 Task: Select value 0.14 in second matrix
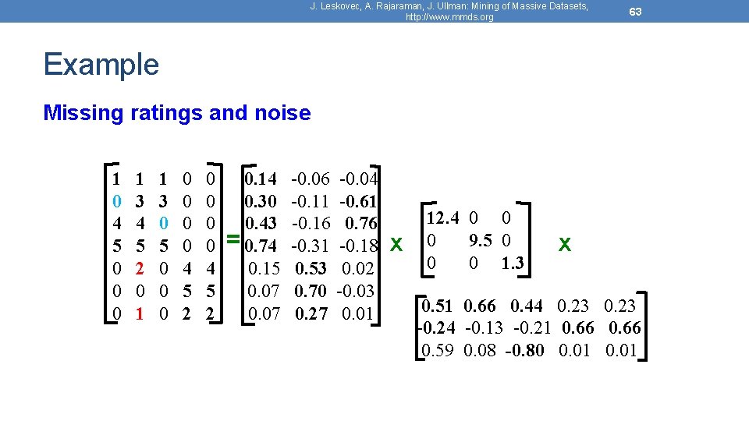point(261,179)
